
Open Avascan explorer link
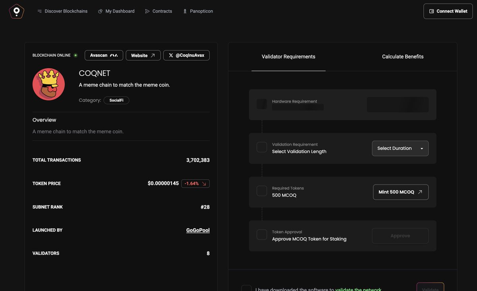[x=104, y=55]
